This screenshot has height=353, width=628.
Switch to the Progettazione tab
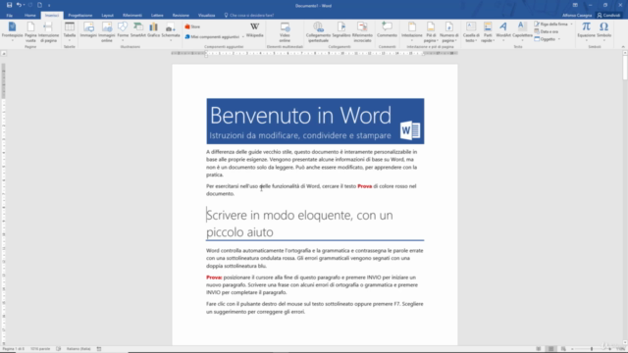(x=80, y=16)
